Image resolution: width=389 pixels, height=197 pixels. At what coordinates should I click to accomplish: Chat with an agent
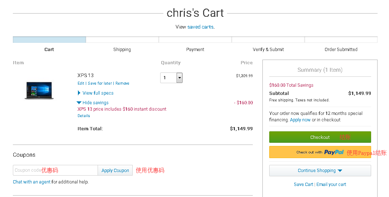pos(32,182)
